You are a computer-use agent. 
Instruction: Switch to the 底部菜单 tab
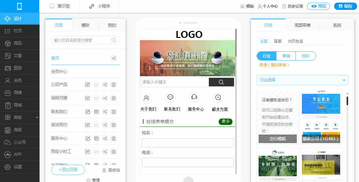click(x=303, y=25)
